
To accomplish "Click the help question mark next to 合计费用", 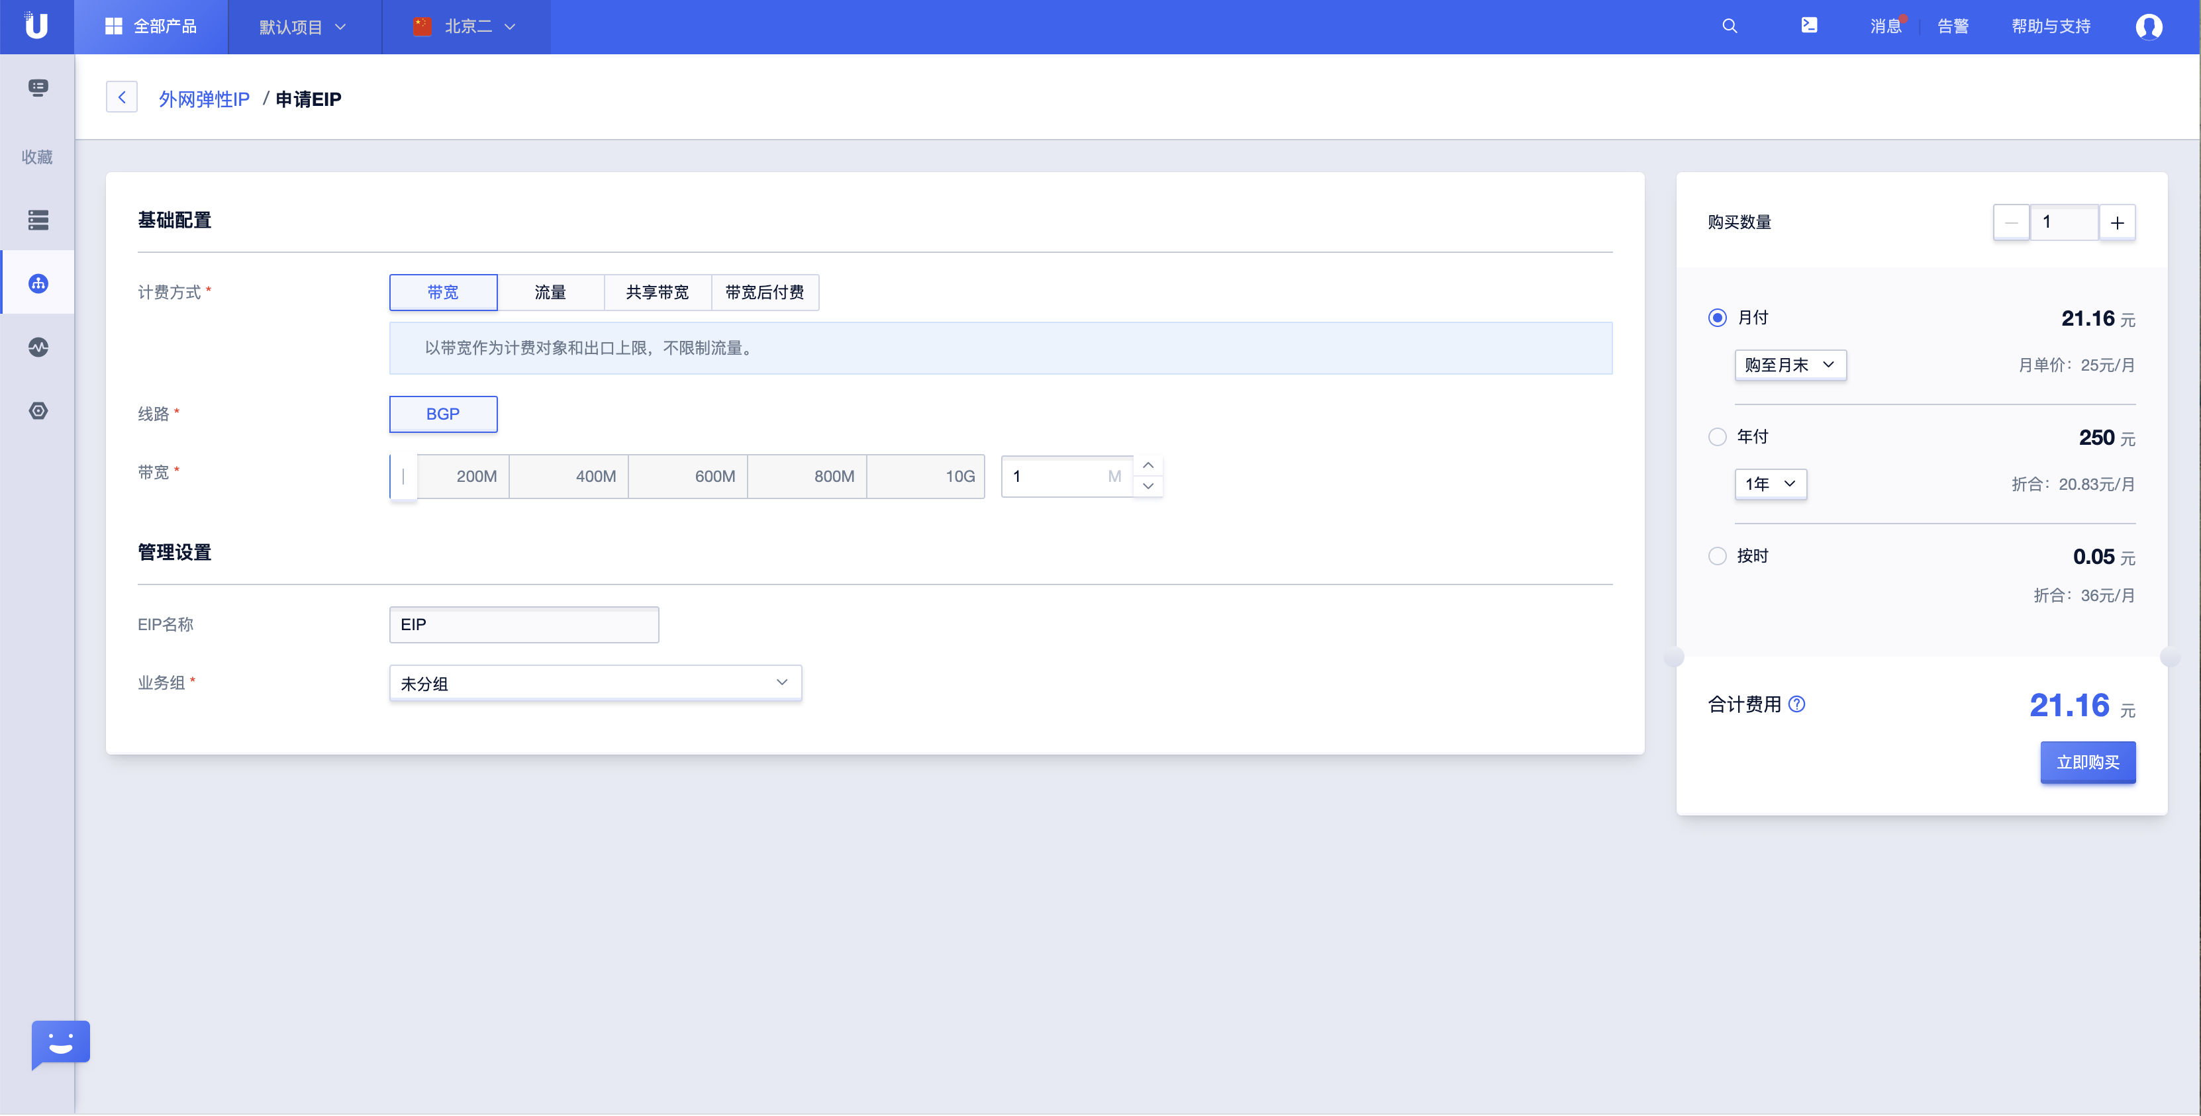I will [1797, 704].
